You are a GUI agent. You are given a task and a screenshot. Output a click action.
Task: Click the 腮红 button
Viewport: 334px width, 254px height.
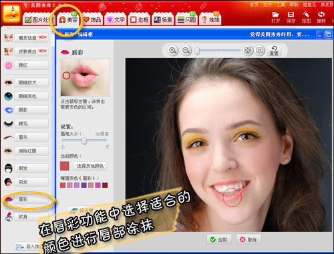31,65
